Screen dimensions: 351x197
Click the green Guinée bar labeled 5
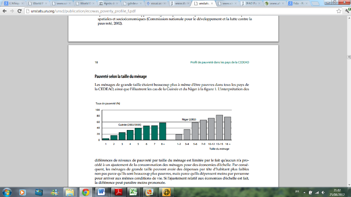point(138,134)
